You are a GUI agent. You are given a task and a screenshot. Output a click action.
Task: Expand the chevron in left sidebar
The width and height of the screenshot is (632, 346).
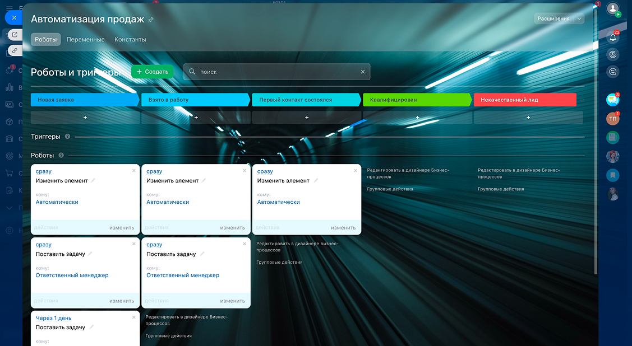10,208
